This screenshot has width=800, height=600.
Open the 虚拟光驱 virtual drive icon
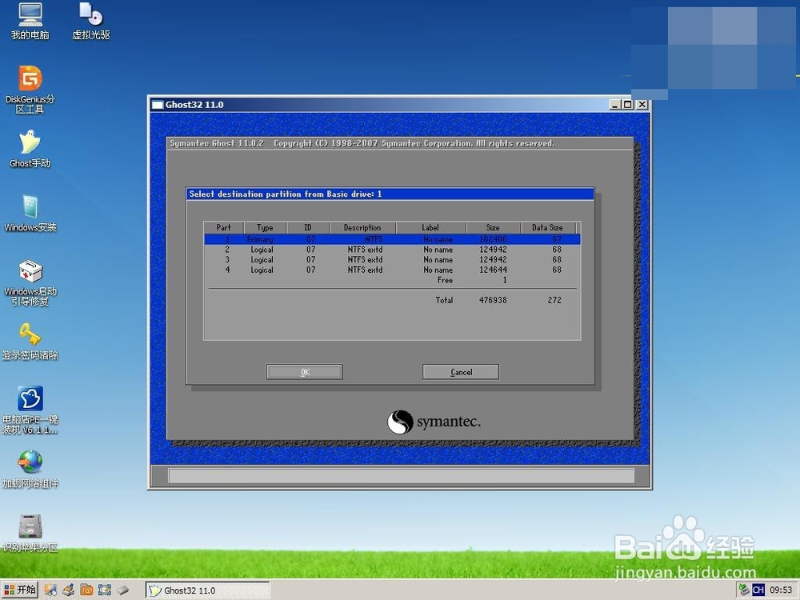click(x=91, y=21)
